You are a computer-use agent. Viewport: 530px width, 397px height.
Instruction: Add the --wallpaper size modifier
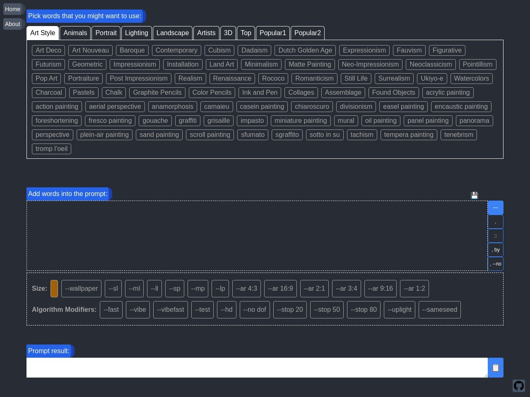pos(82,289)
